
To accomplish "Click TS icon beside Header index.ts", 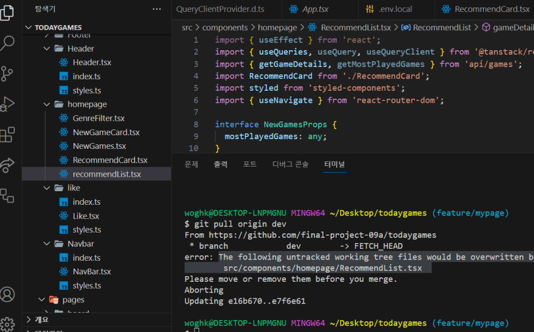I will [x=64, y=76].
